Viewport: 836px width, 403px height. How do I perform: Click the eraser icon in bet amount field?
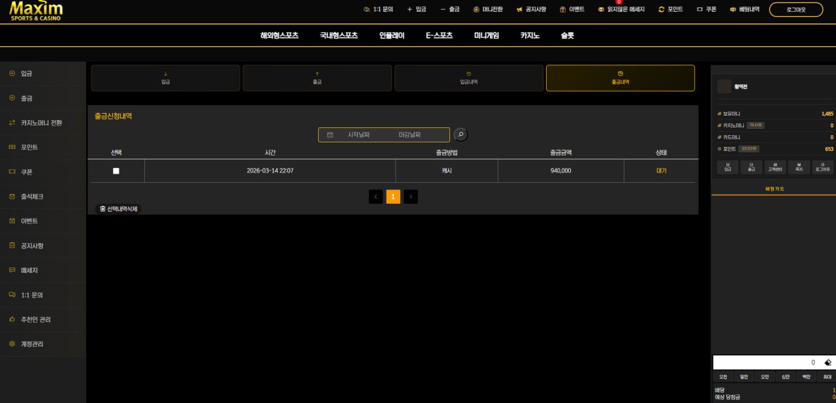[x=828, y=363]
